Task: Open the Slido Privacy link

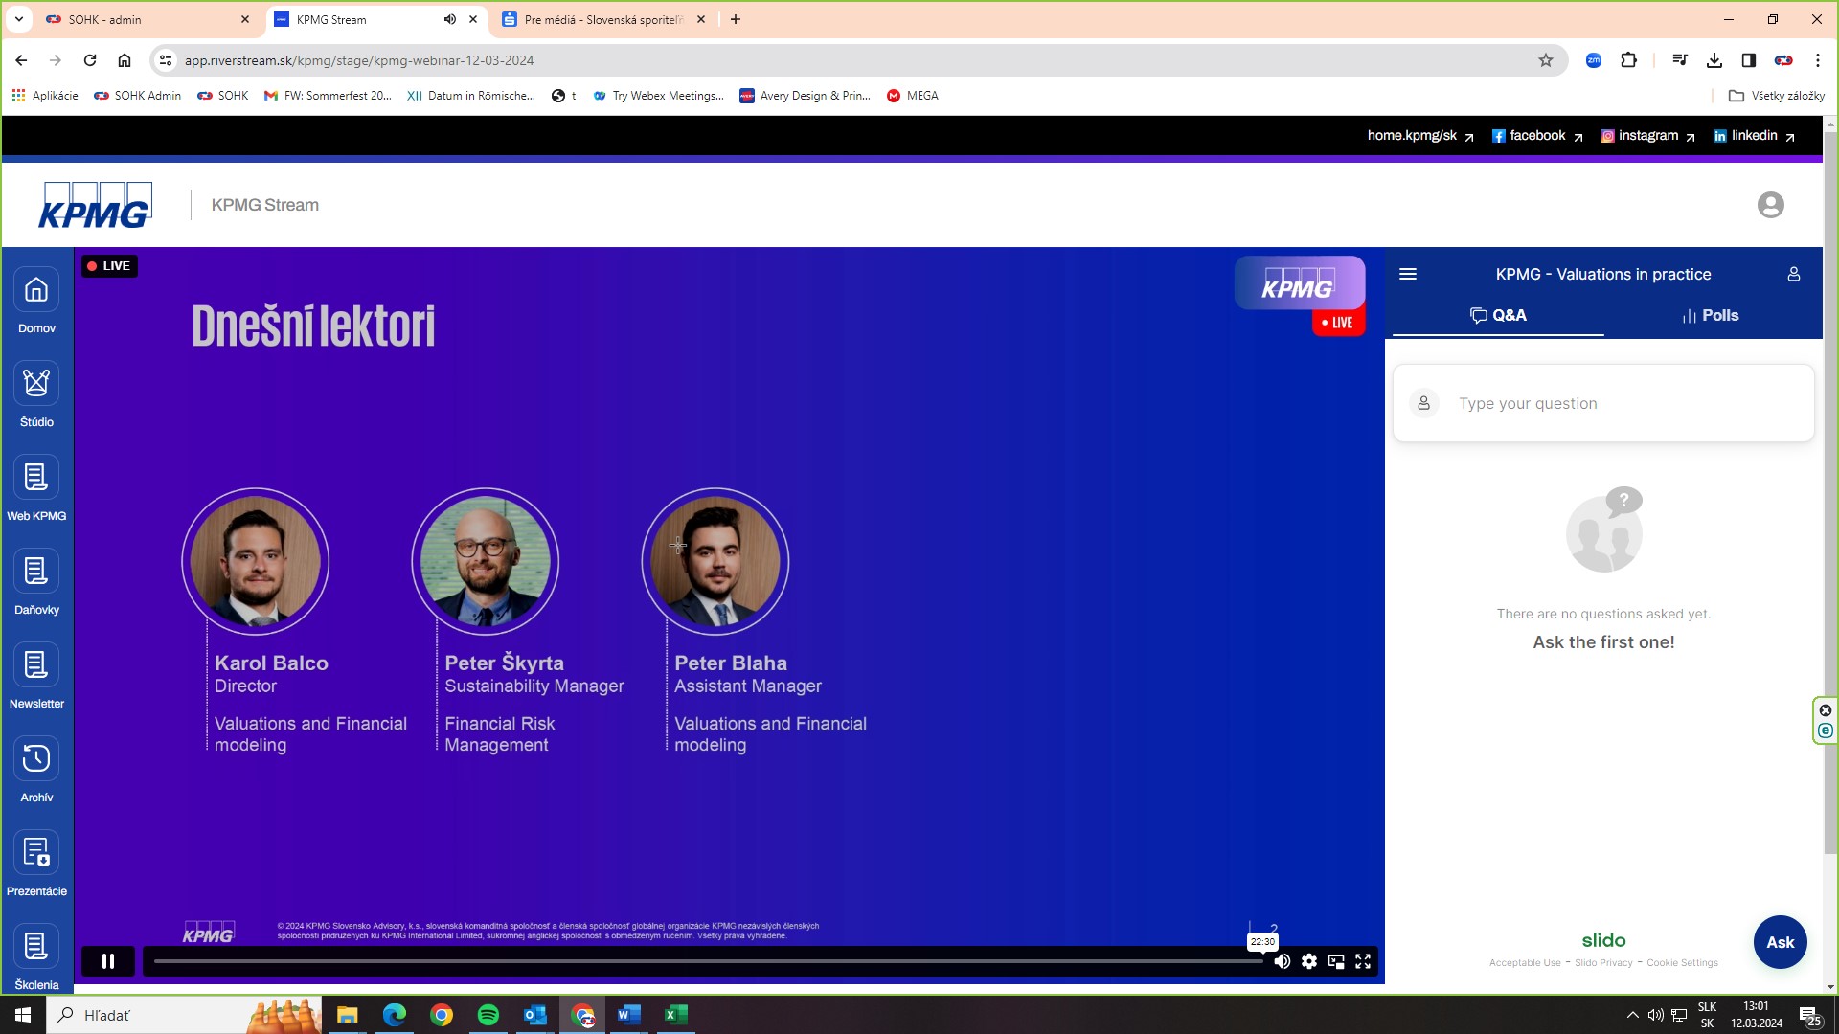Action: (1603, 963)
